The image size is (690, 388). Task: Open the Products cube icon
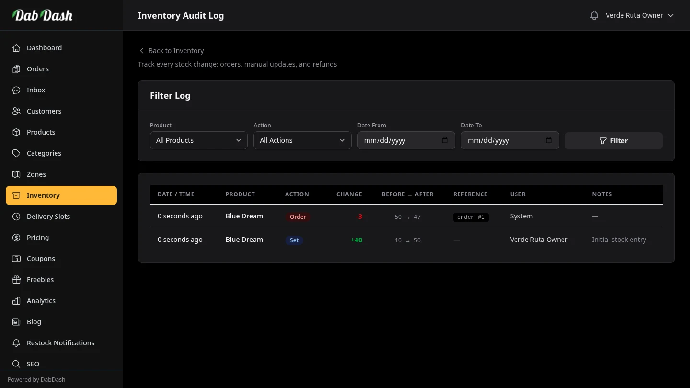[x=16, y=132]
